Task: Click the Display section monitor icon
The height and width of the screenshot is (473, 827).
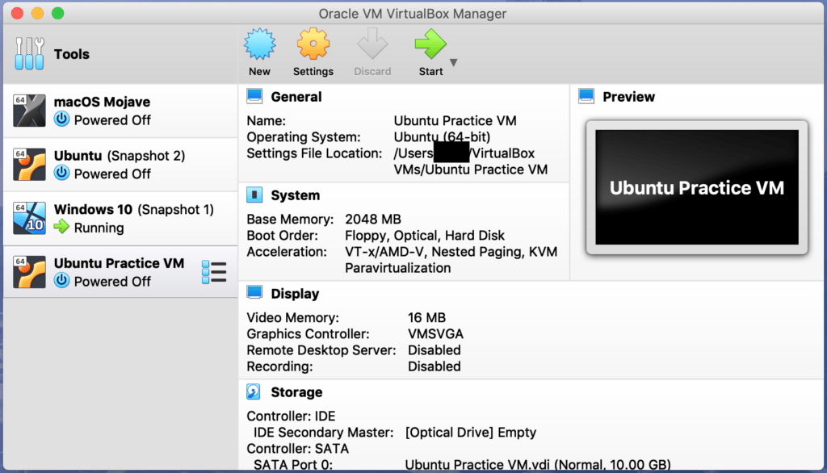Action: 254,293
